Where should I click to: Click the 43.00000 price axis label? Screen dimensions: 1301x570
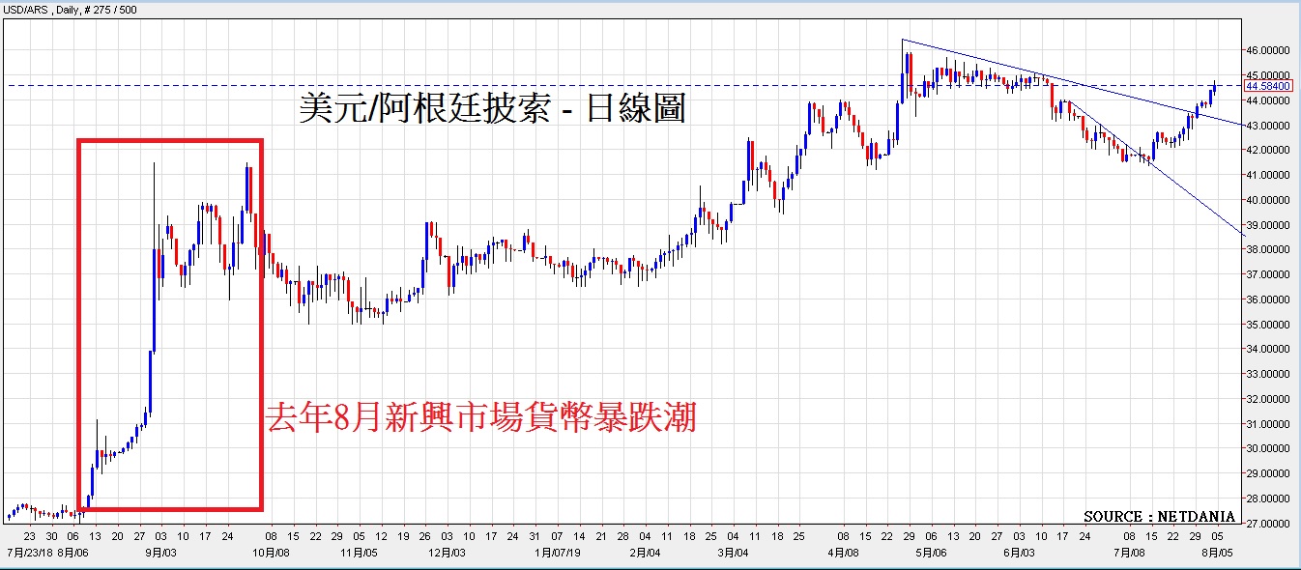click(x=1267, y=126)
